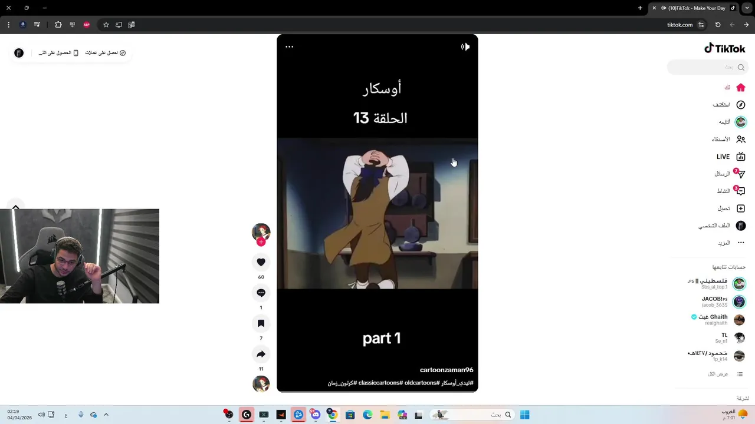Open the Messages paper-plane icon

coord(740,174)
